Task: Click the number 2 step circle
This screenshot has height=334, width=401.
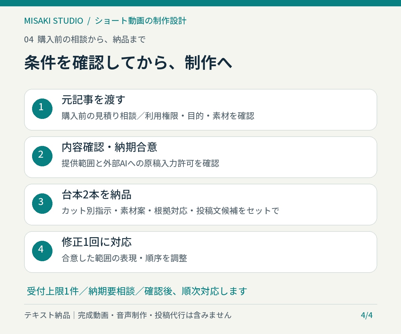Action: [x=42, y=156]
